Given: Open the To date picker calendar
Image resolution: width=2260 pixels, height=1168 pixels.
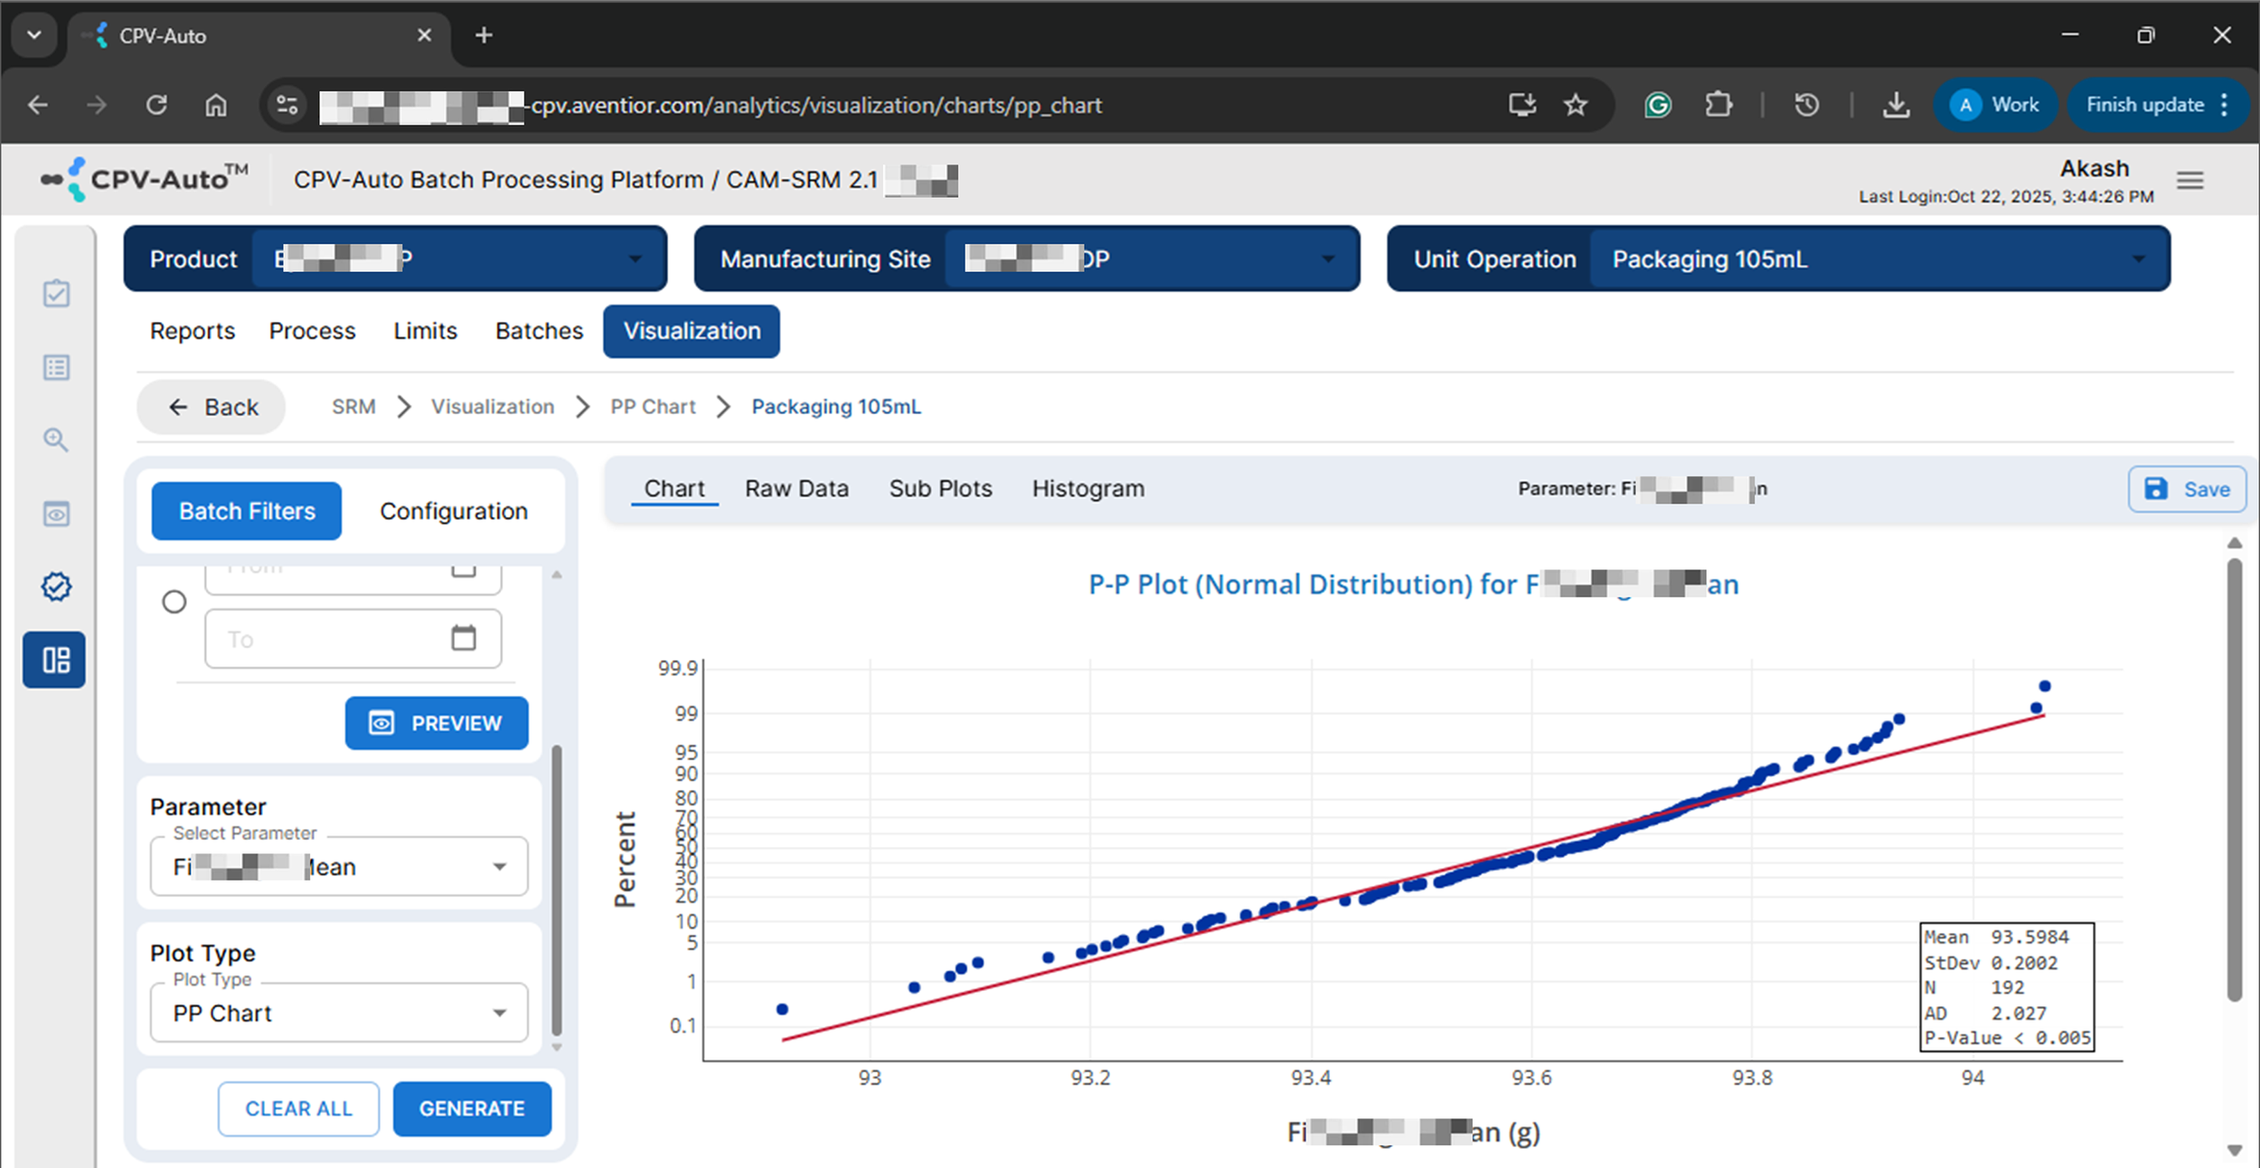Looking at the screenshot, I should [464, 637].
